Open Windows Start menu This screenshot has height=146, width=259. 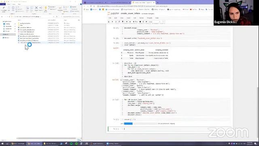point(2,144)
